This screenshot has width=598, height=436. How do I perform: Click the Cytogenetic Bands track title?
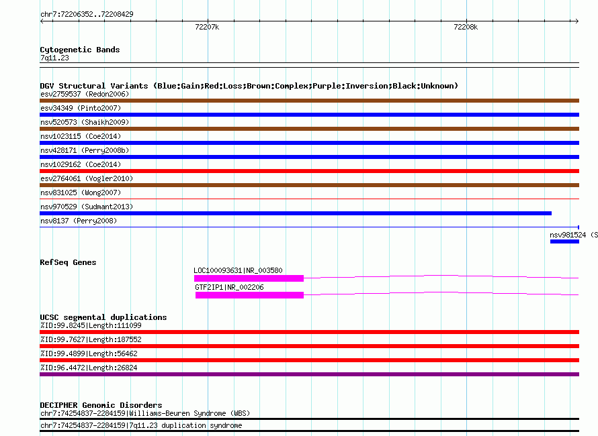[80, 50]
